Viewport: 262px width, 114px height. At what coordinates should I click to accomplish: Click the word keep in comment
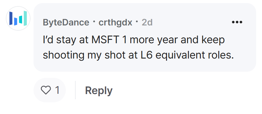(213, 40)
